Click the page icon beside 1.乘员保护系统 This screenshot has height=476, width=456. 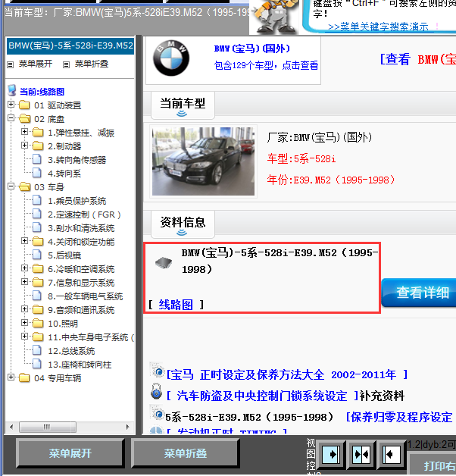tap(37, 200)
